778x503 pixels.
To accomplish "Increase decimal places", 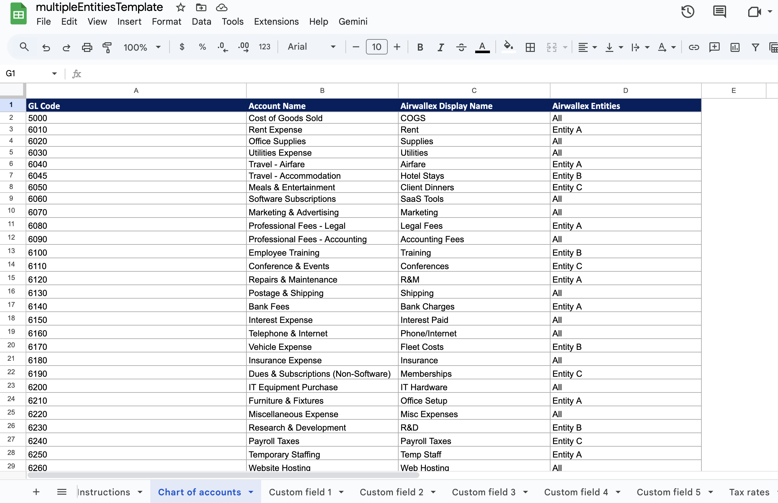I will point(243,47).
